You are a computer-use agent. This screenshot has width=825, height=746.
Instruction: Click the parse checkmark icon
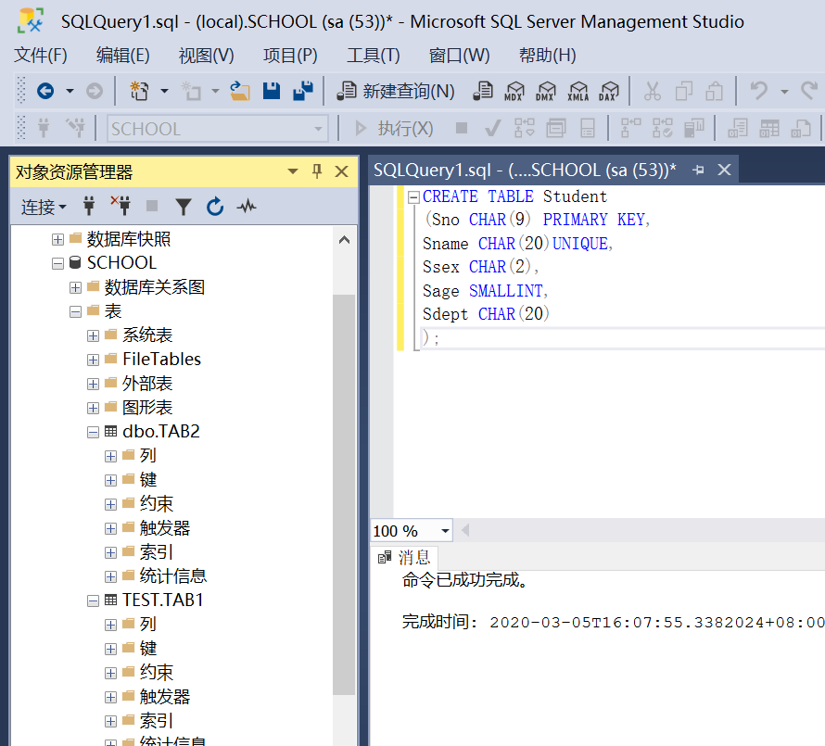pos(492,128)
